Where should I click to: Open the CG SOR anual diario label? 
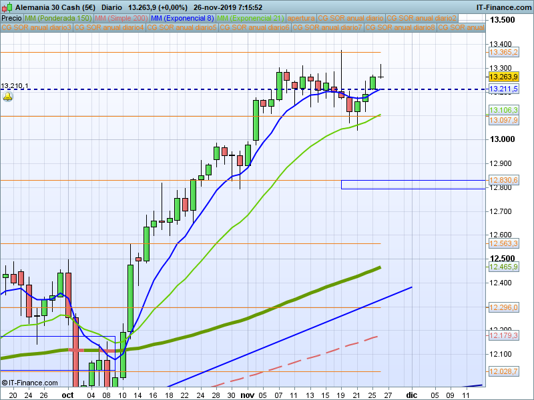tap(351, 19)
